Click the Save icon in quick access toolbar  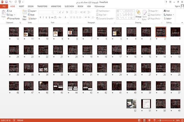click(6, 2)
